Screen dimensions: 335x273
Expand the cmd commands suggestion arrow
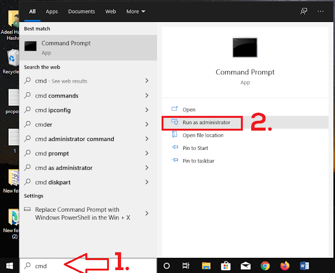click(147, 96)
